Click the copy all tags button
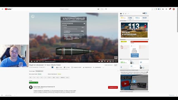The image size is (178, 100). coord(39,71)
